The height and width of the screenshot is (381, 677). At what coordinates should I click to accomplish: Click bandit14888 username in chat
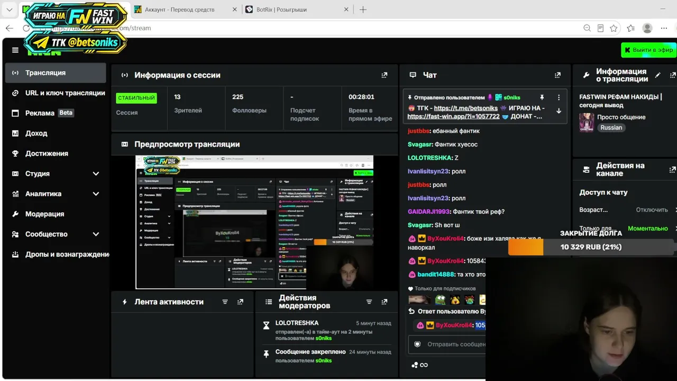coord(436,274)
